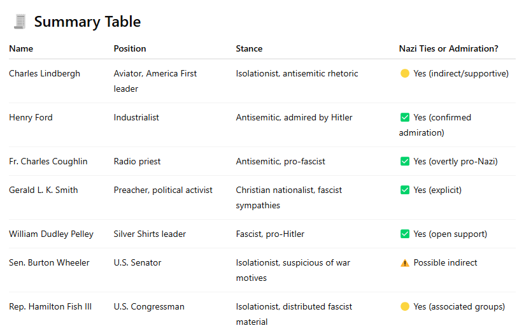Click the warning triangle in Sen. Burton Wheeler row
The width and height of the screenshot is (524, 335).
(x=405, y=263)
